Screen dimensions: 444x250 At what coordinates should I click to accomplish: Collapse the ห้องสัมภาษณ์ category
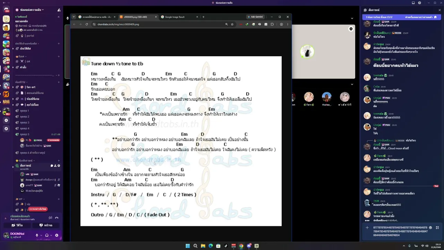click(25, 161)
